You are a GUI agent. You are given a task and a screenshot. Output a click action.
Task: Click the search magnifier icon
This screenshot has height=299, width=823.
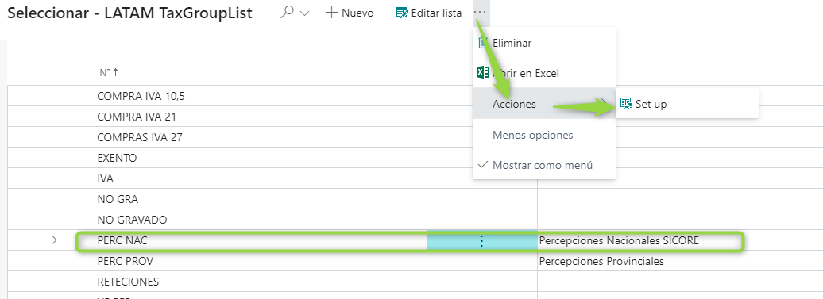(x=287, y=13)
